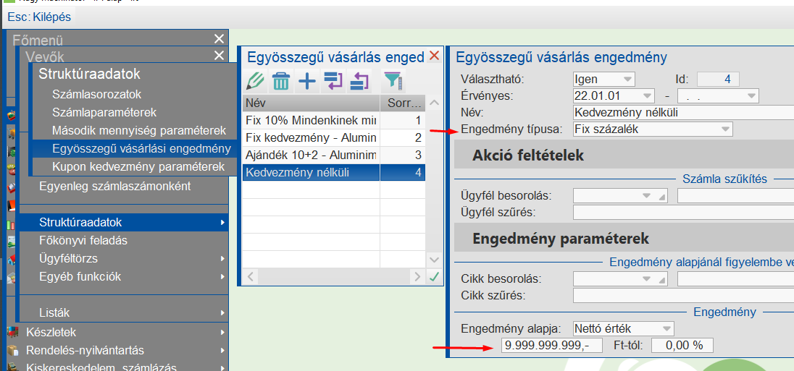Select row Ajándék 10+2 - Aluminim
Screen dimensions: 794x371
click(x=334, y=155)
